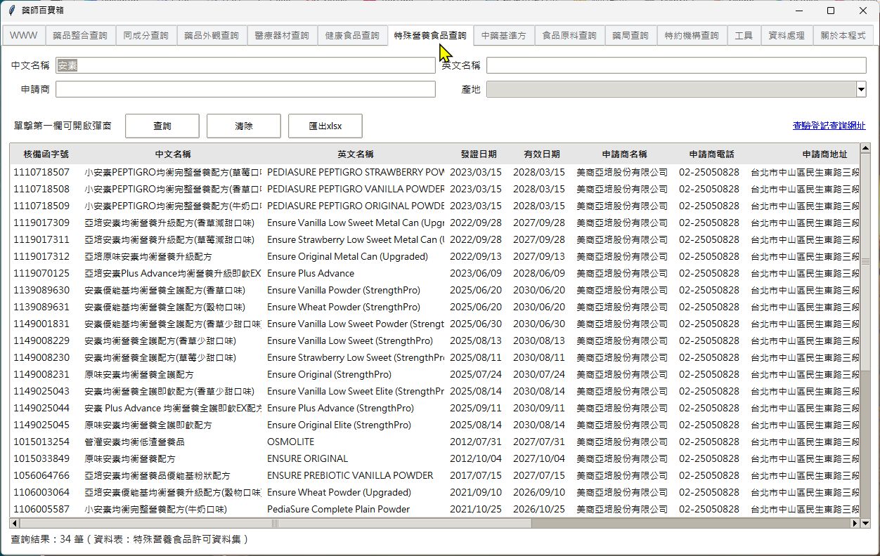Click the vertical scrollbar thumb
Image resolution: width=880 pixels, height=556 pixels.
(865, 261)
